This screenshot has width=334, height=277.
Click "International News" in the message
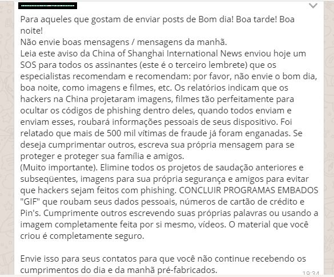click(x=204, y=54)
